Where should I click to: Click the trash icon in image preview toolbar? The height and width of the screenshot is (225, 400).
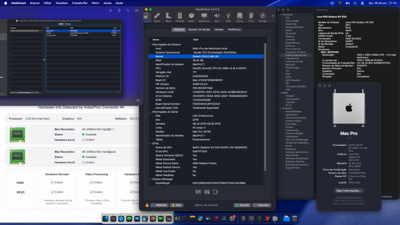[x=119, y=10]
